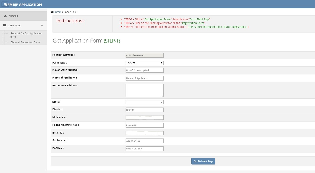This screenshot has height=173, width=315.
Task: Click the Name of Applicant input field
Action: point(144,78)
